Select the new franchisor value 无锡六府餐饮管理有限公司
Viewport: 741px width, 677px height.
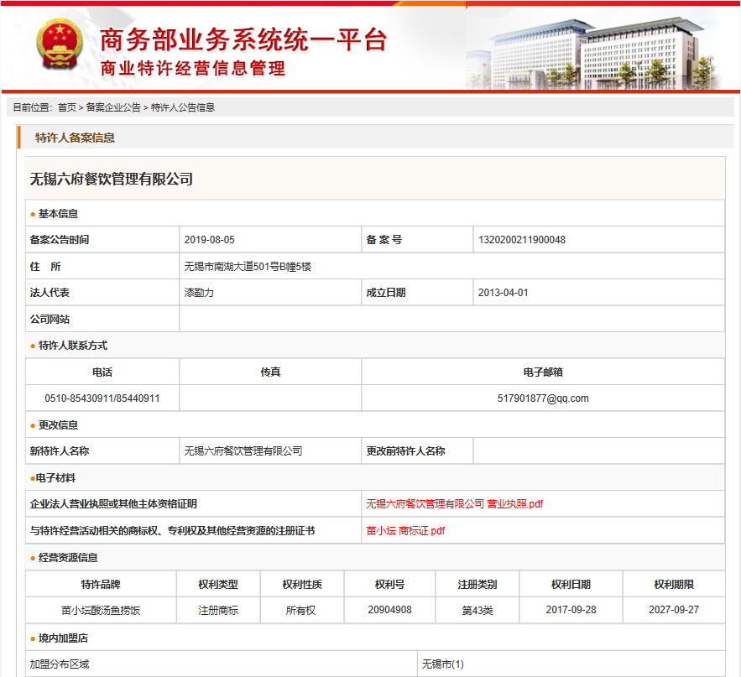243,451
